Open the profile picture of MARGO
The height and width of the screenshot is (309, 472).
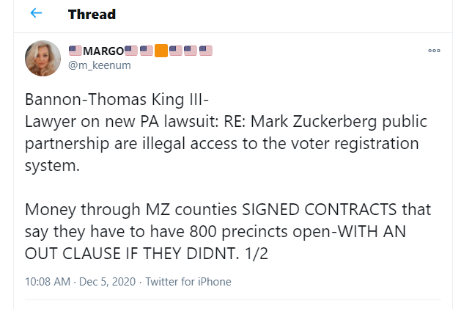click(43, 58)
